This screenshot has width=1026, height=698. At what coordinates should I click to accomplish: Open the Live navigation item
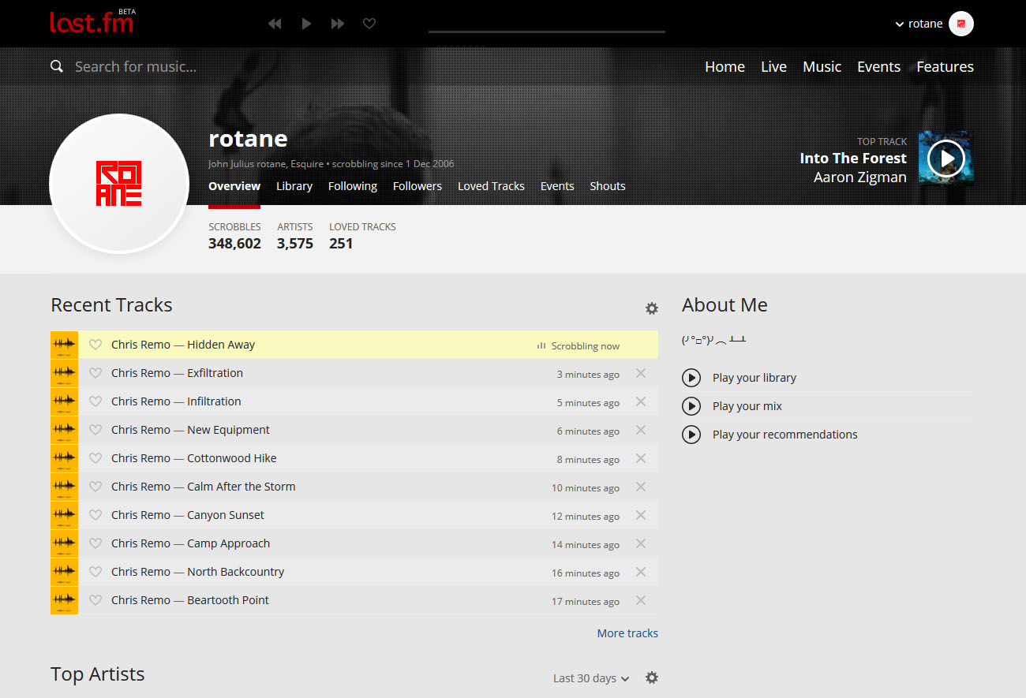coord(773,67)
